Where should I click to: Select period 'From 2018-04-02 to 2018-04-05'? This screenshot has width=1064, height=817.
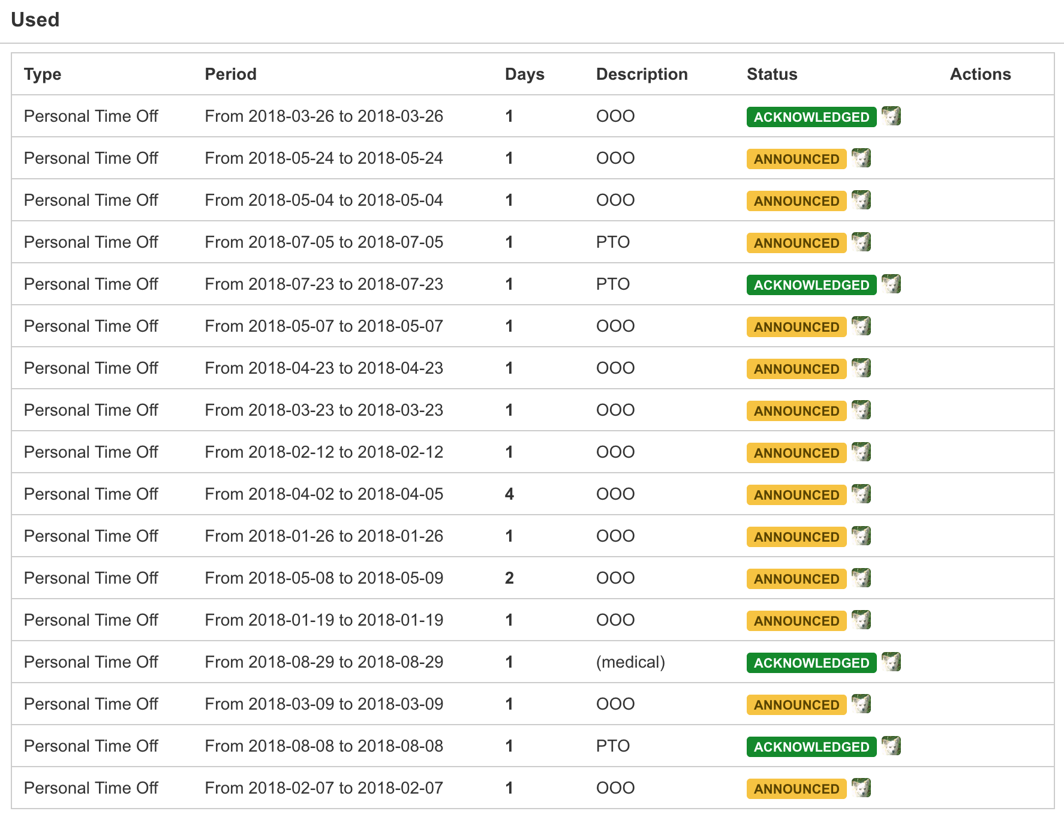[324, 494]
